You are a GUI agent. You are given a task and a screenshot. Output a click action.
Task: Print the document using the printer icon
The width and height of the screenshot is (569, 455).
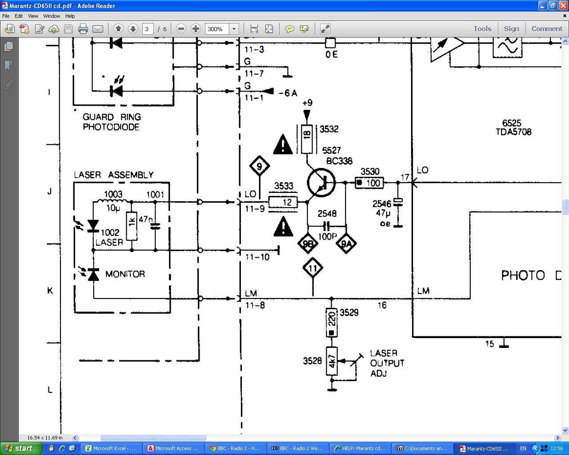tap(83, 29)
